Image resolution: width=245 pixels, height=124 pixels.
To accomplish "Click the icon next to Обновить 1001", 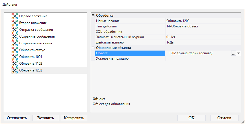I will pos(15,57).
